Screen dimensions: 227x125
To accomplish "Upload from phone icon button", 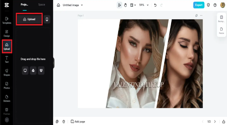I will (47, 19).
